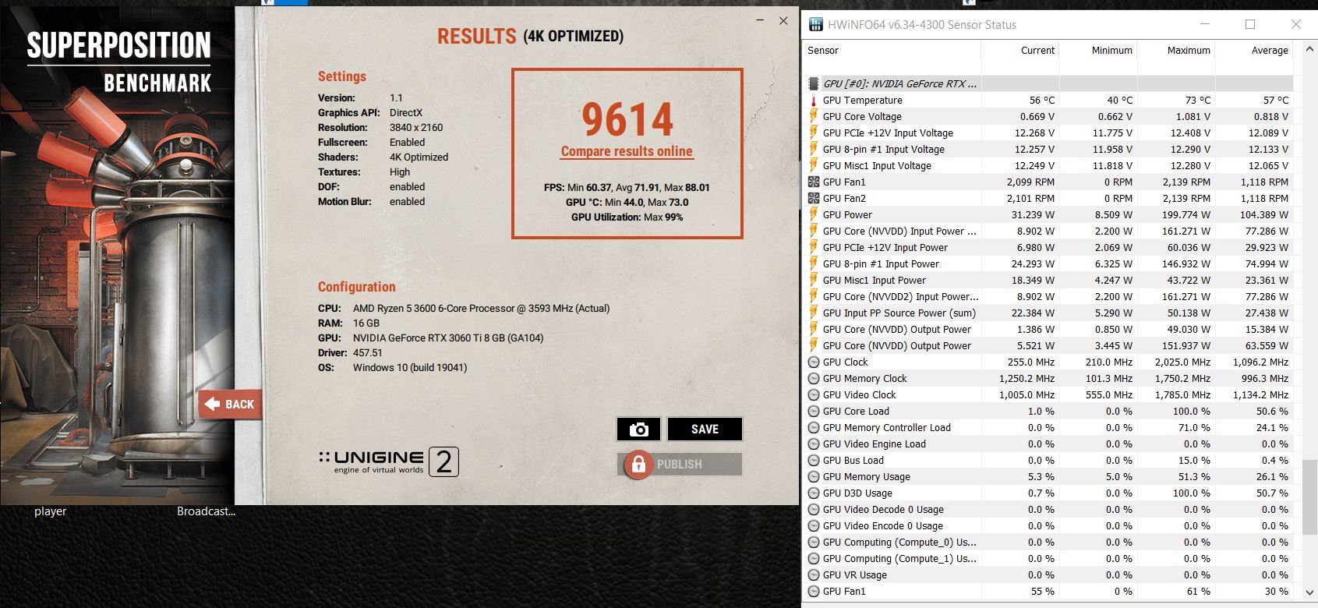Click the GPU Fan2 fan icon

pos(814,199)
